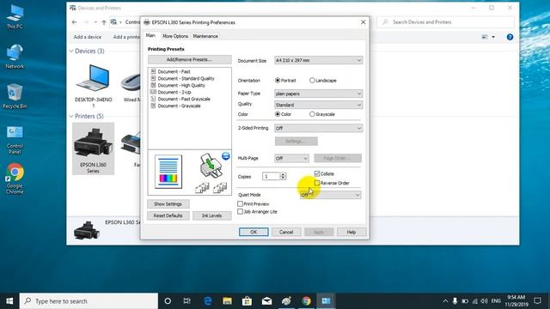Open Multi-Page dropdown

[291, 158]
